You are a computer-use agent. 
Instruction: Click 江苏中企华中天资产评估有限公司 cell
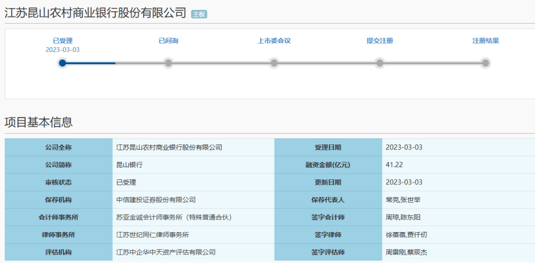pyautogui.click(x=193, y=252)
